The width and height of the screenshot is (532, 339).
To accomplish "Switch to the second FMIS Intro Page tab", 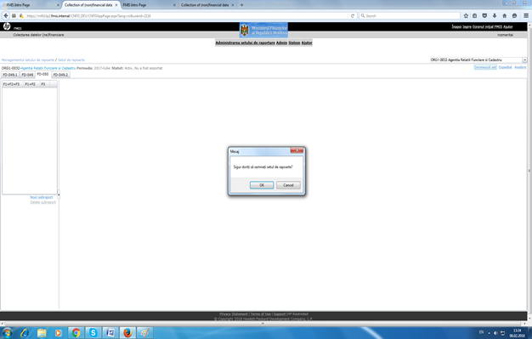I will tap(150, 5).
